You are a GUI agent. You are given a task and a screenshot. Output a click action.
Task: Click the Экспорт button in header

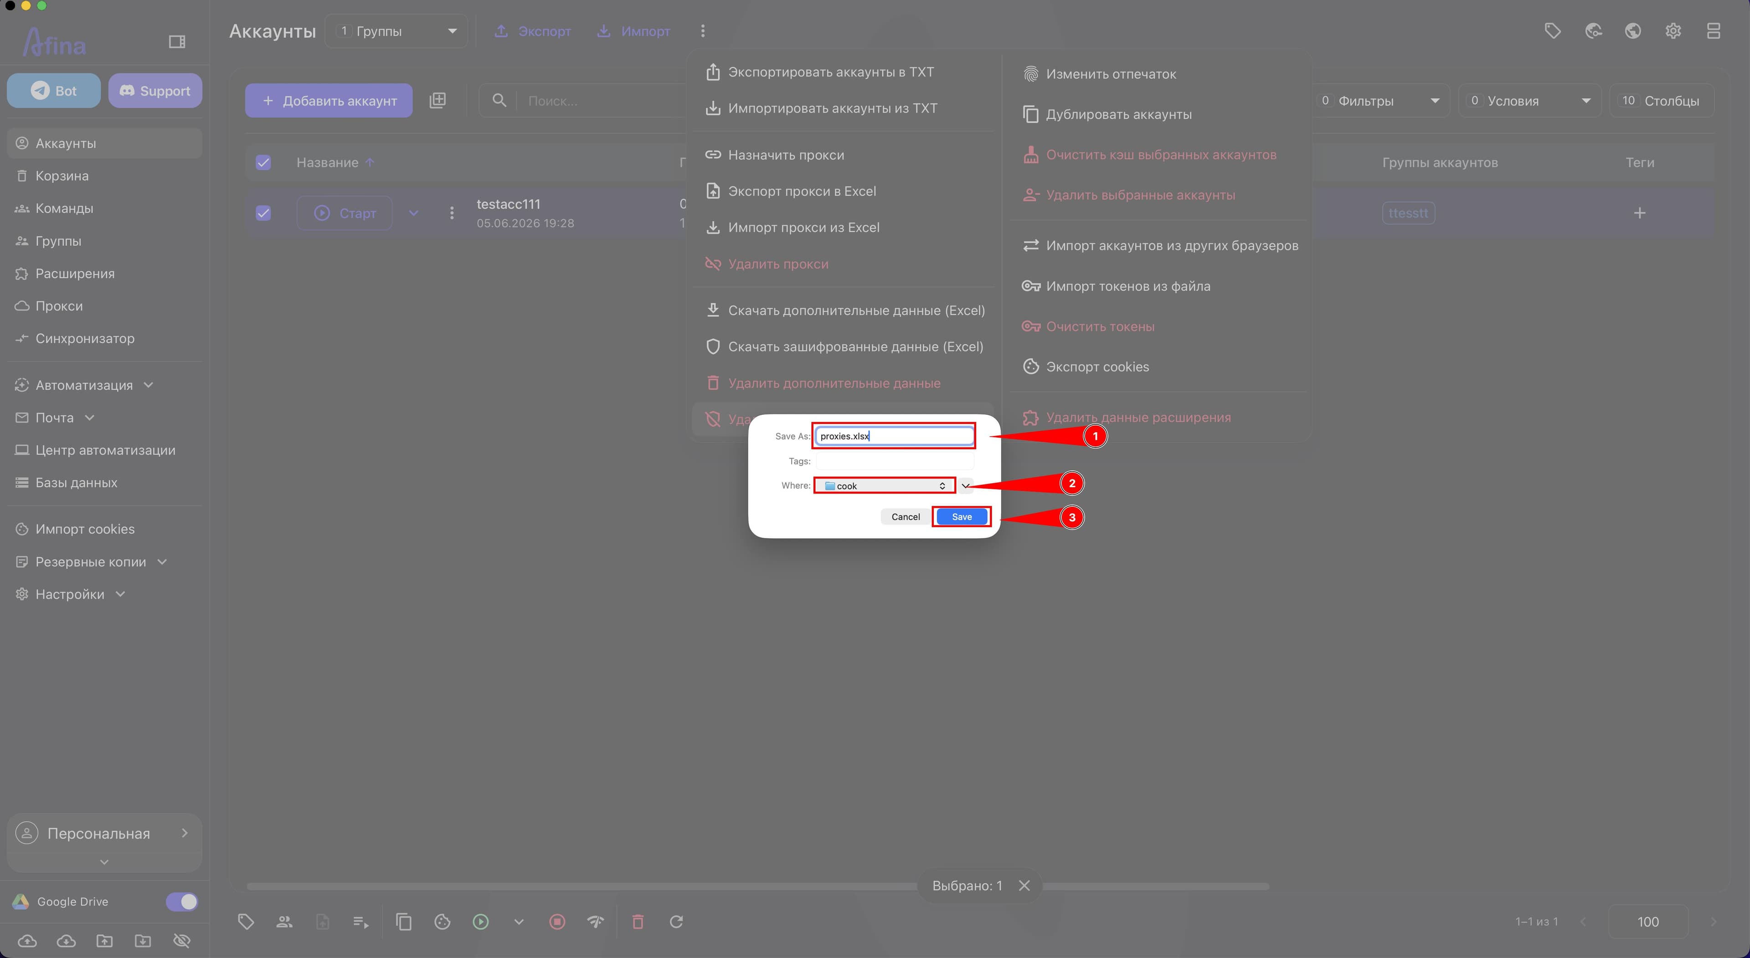533,31
